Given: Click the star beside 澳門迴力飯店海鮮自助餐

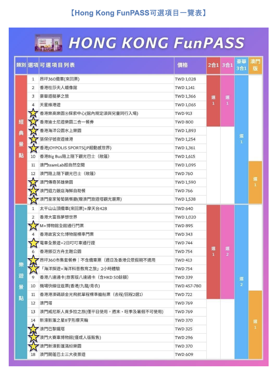Looking at the screenshot, I should pyautogui.click(x=33, y=191).
